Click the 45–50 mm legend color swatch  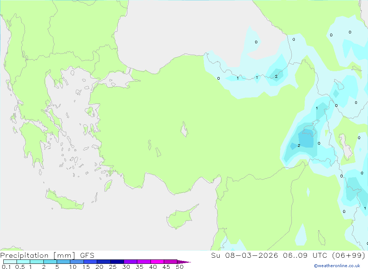tap(171, 262)
